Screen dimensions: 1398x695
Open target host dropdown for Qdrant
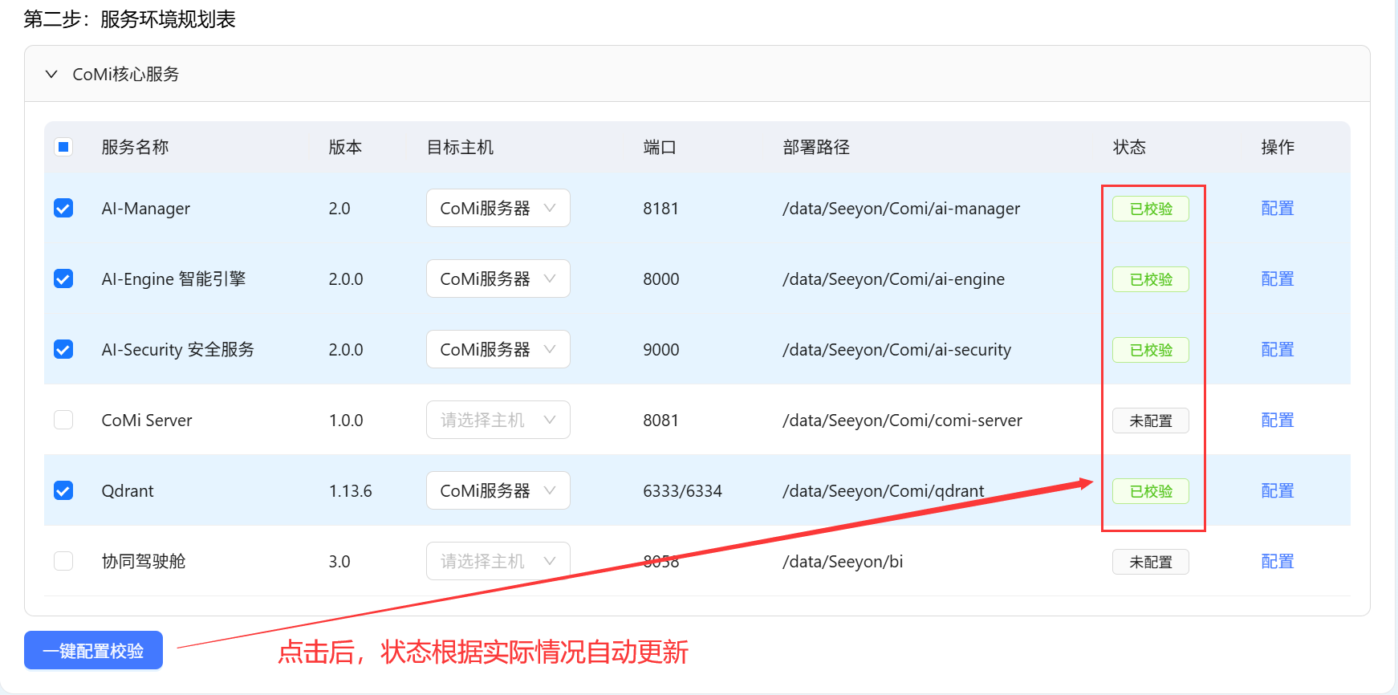(498, 490)
